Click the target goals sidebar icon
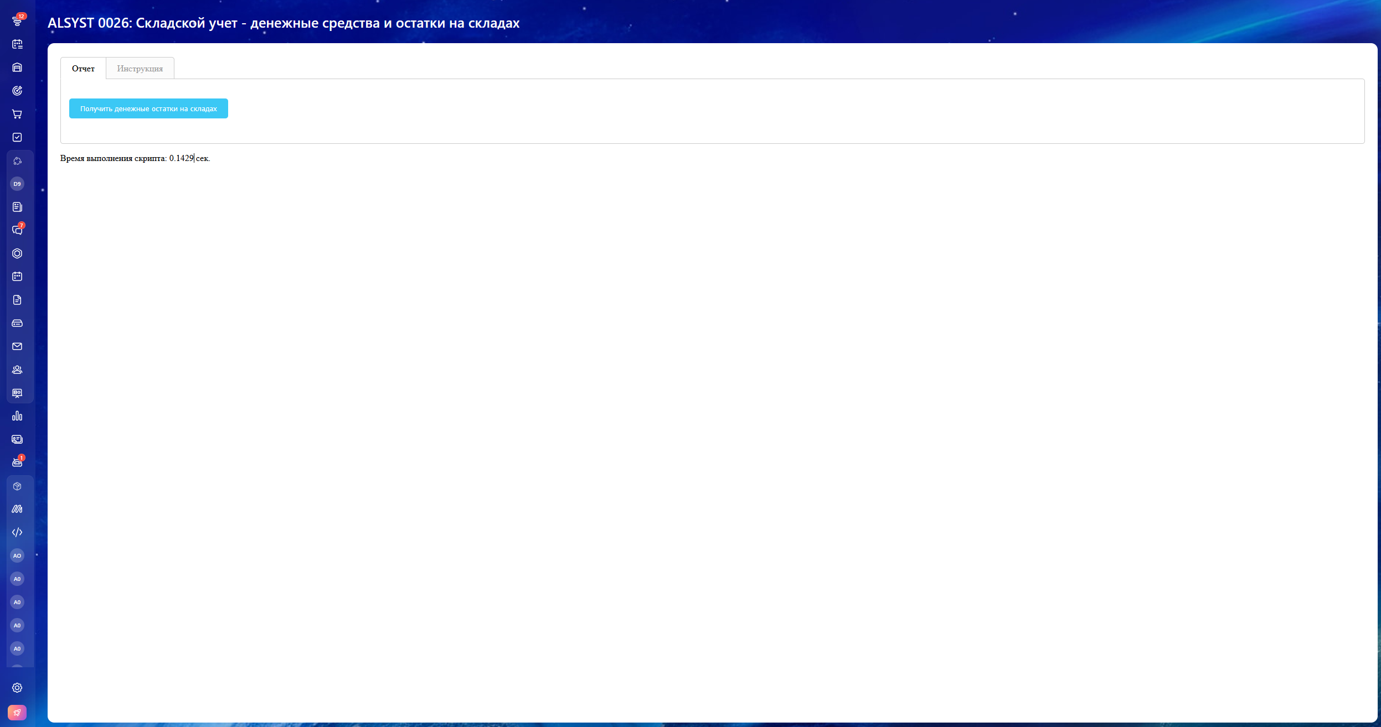The height and width of the screenshot is (727, 1381). click(17, 91)
